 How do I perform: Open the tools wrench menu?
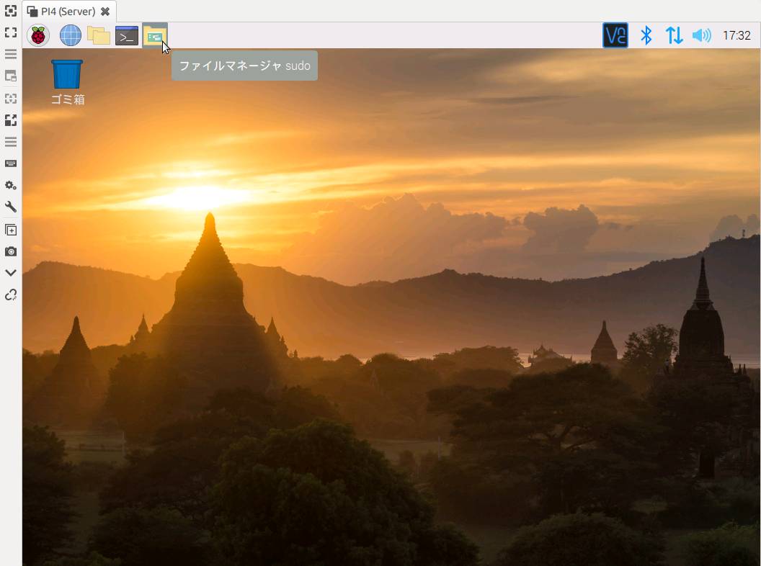[x=11, y=207]
